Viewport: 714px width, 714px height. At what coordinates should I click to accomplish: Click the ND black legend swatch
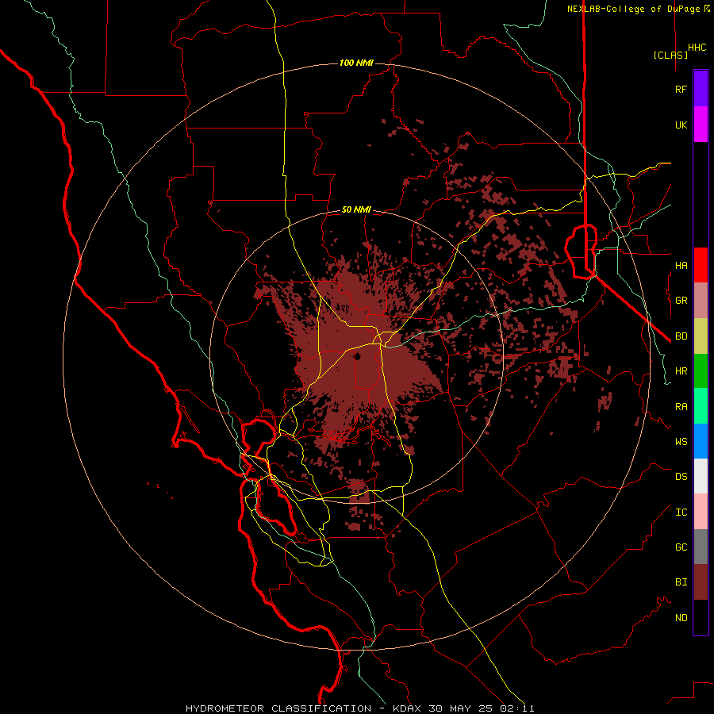[701, 617]
